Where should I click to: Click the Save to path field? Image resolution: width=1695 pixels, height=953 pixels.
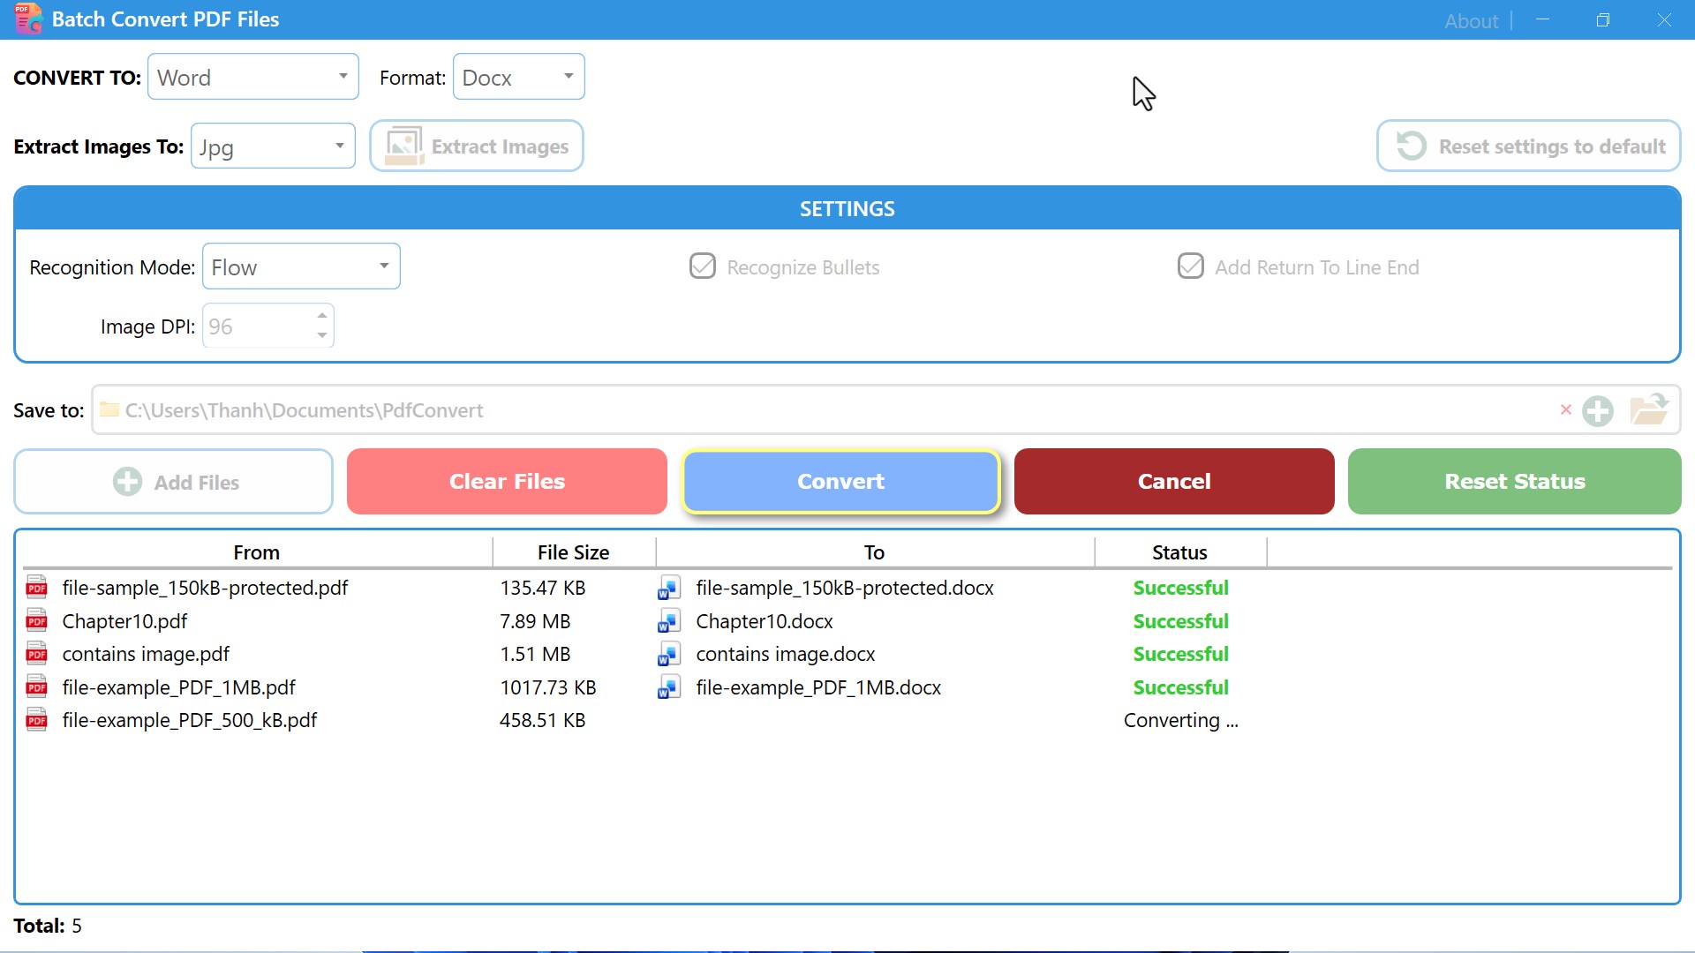click(830, 410)
